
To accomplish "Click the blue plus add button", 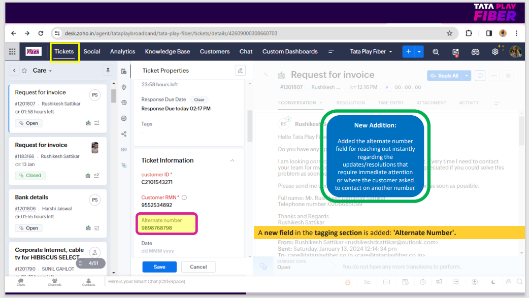I will tap(409, 52).
